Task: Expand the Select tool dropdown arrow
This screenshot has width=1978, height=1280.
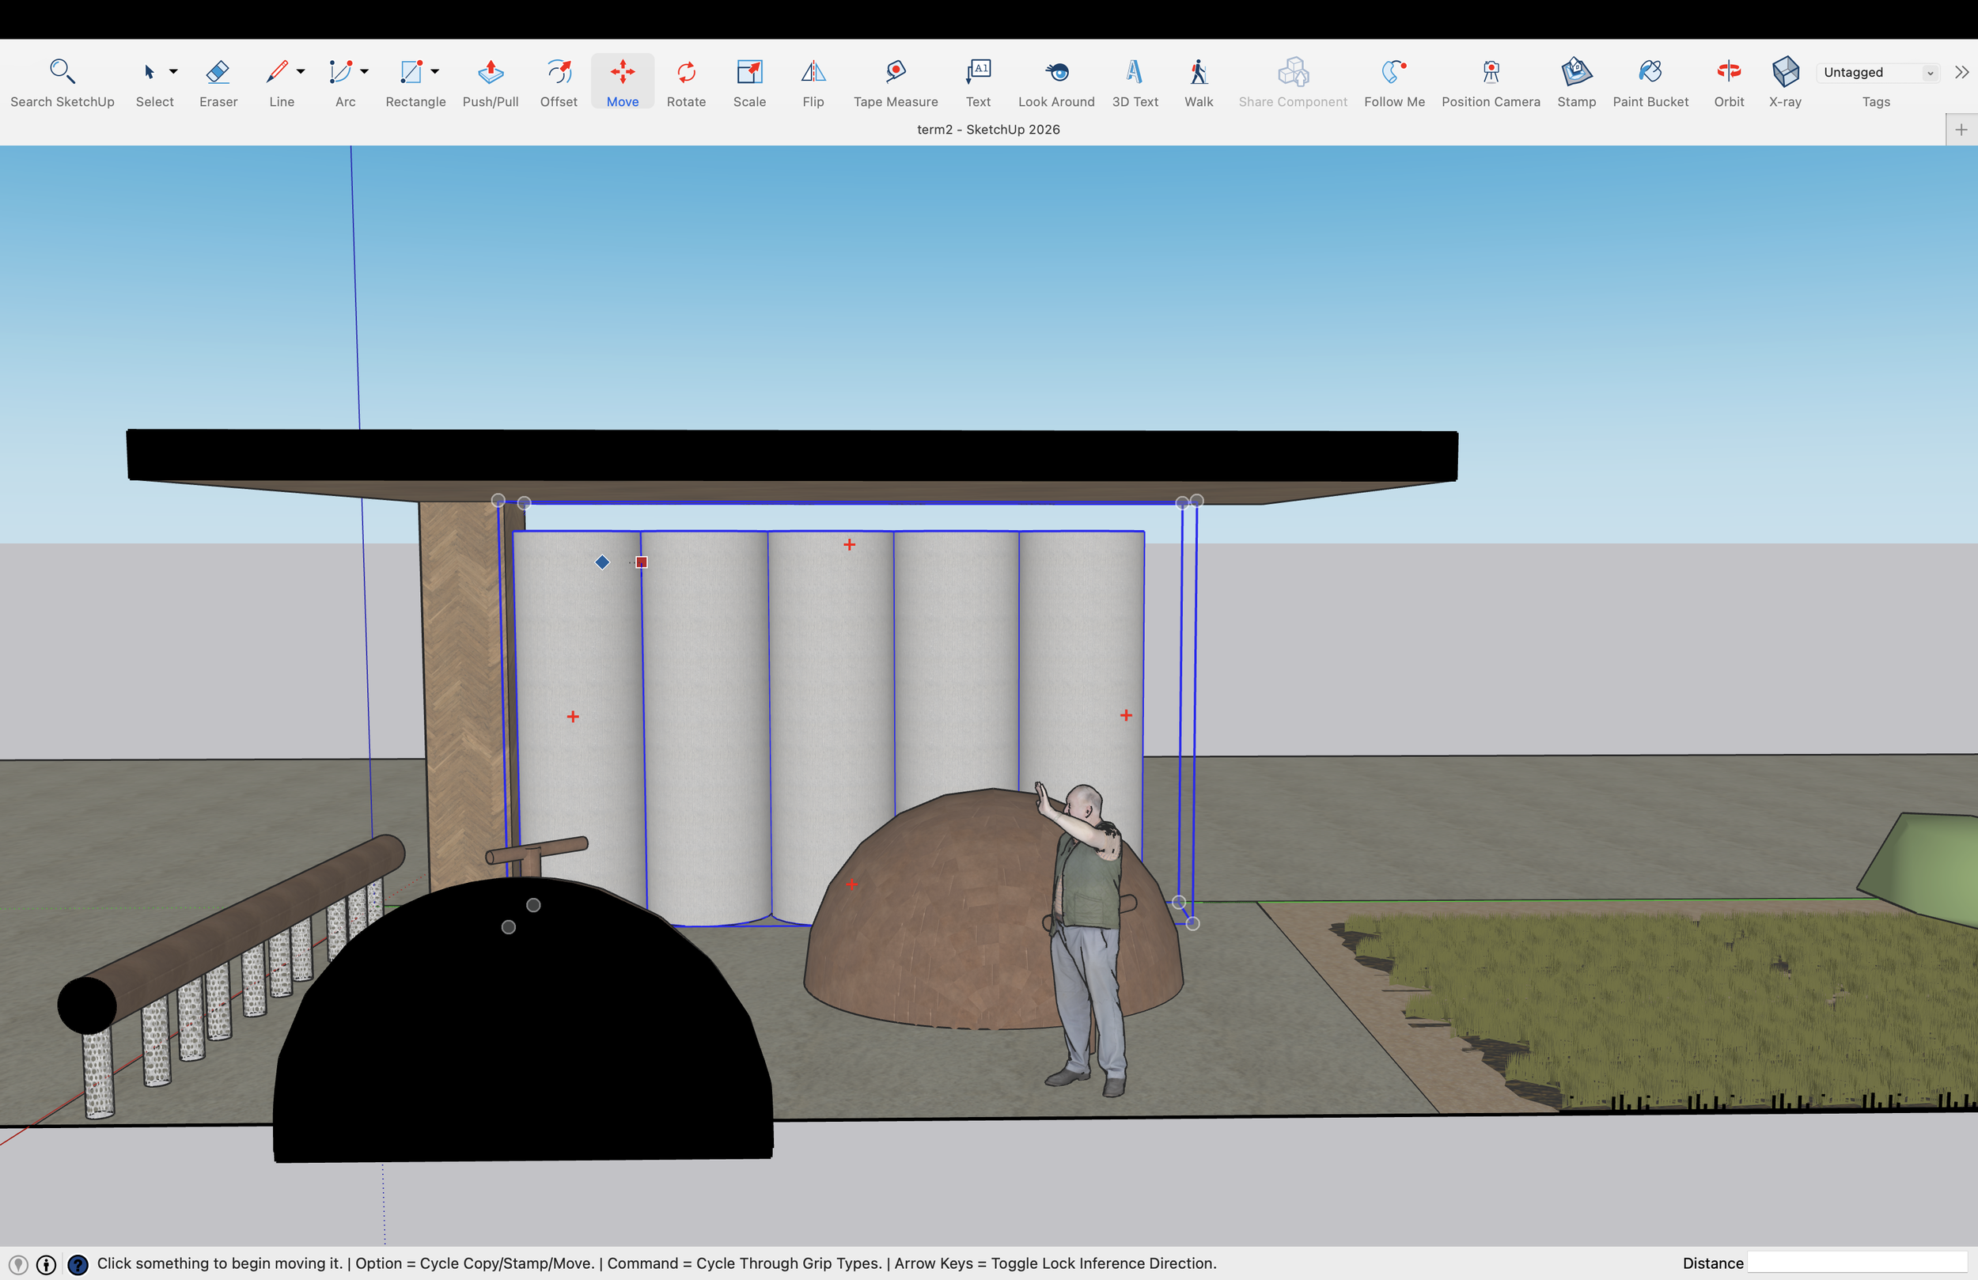Action: click(x=174, y=71)
